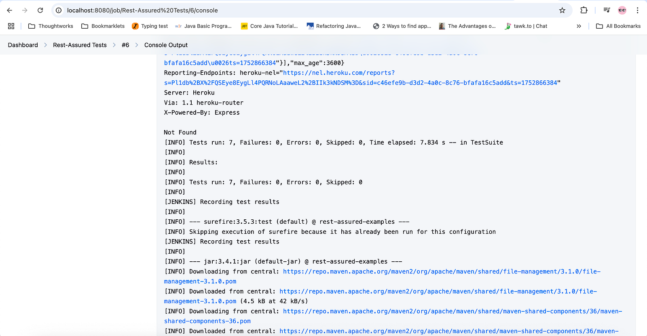Show more bookmarks with double chevron
The height and width of the screenshot is (336, 647).
tap(579, 26)
